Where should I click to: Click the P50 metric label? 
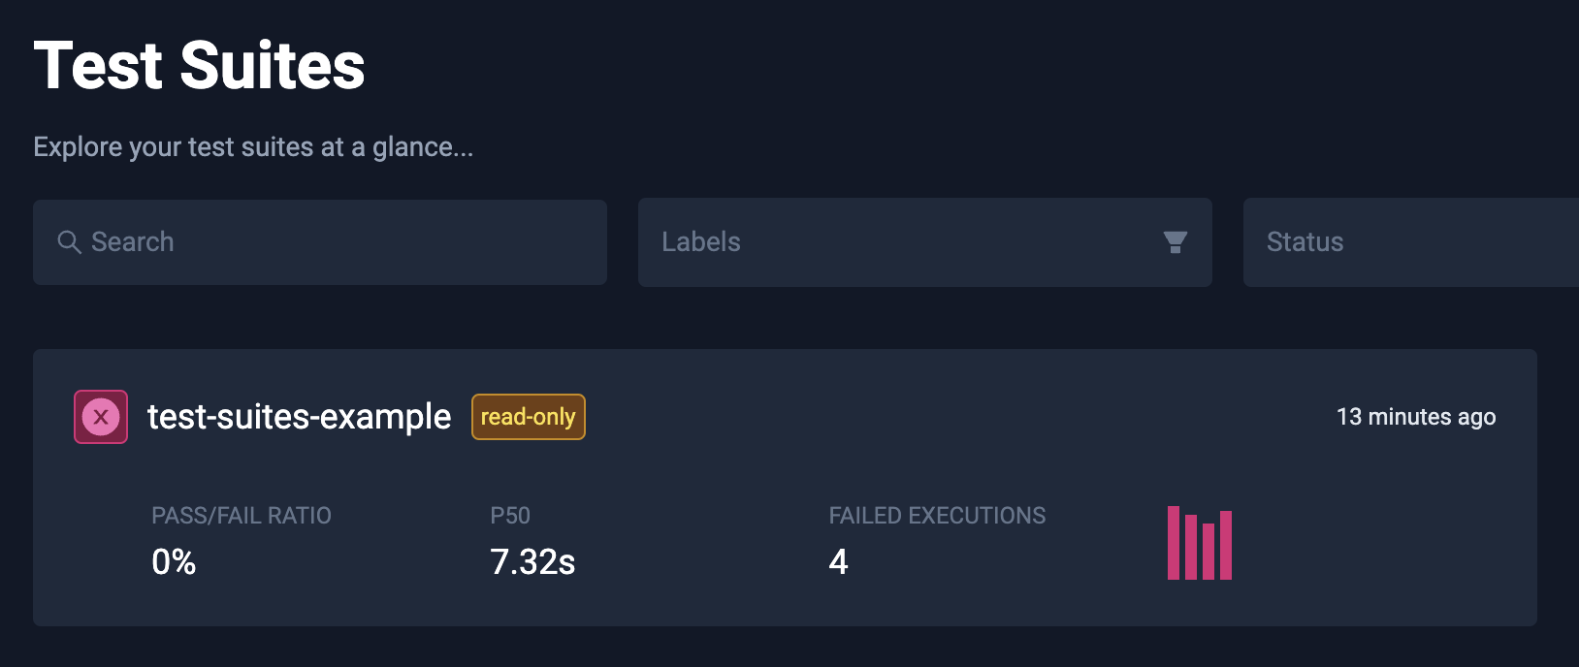[510, 516]
